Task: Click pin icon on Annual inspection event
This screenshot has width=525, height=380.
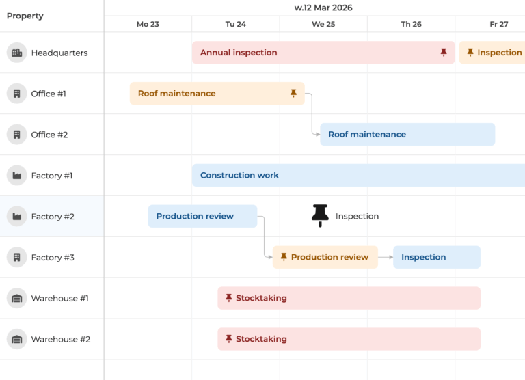Action: coord(444,53)
